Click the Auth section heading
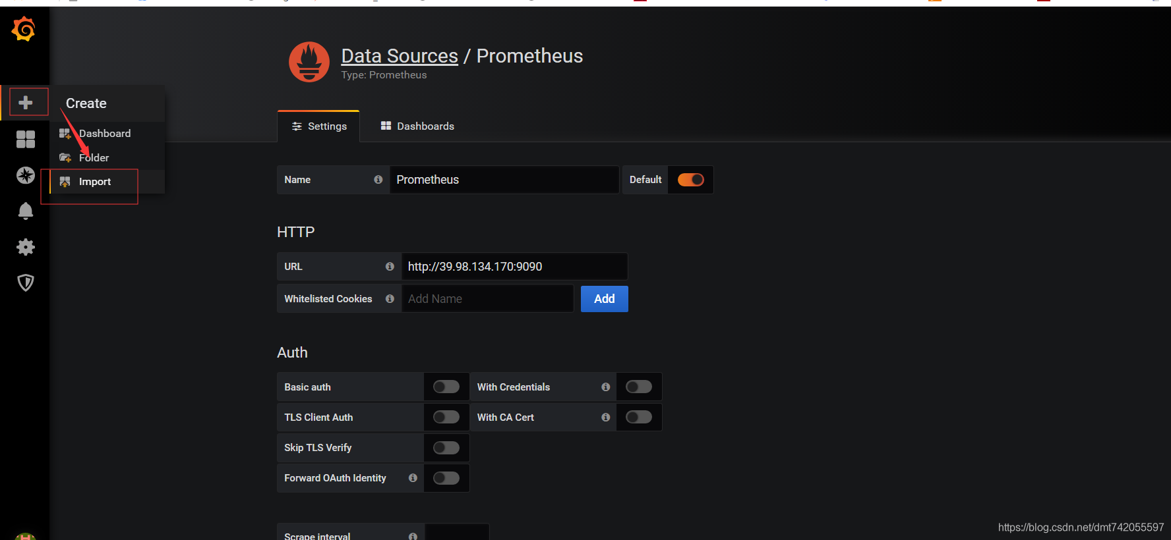 pos(293,352)
